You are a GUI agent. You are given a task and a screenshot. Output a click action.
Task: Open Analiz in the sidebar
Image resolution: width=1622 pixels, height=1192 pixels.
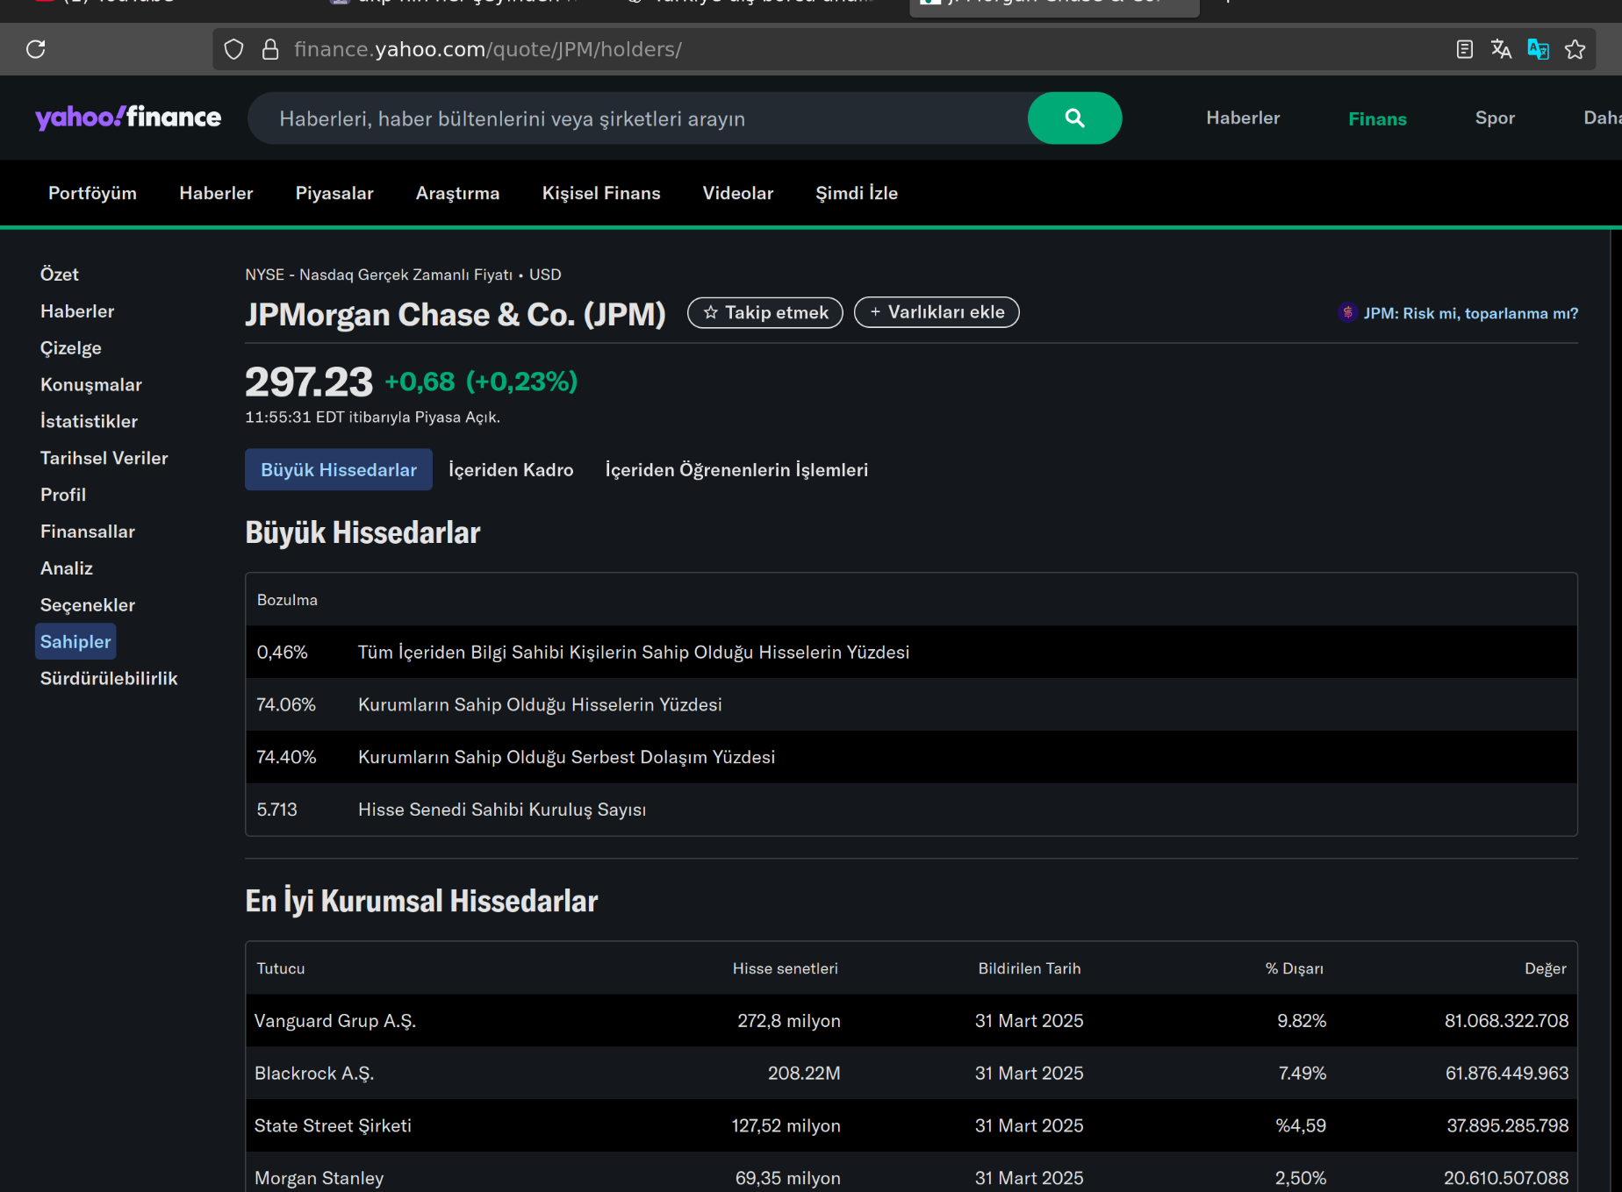coord(67,568)
